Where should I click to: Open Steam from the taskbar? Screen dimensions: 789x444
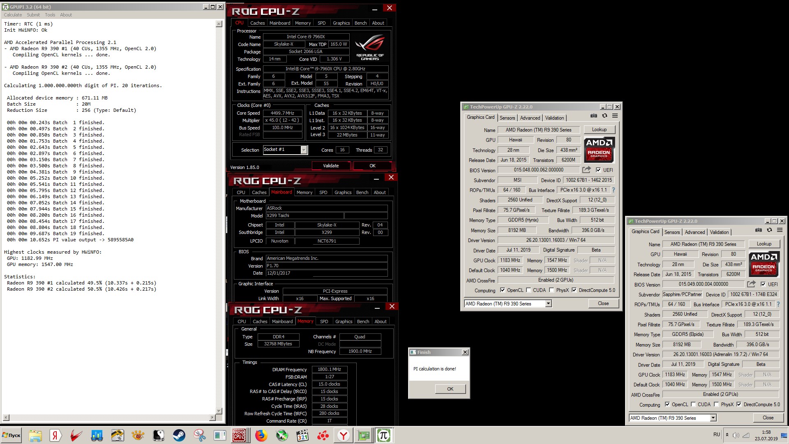[179, 435]
